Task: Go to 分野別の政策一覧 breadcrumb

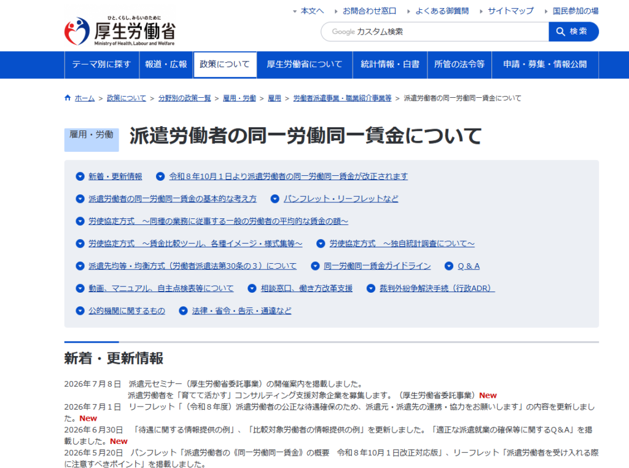Action: [184, 98]
